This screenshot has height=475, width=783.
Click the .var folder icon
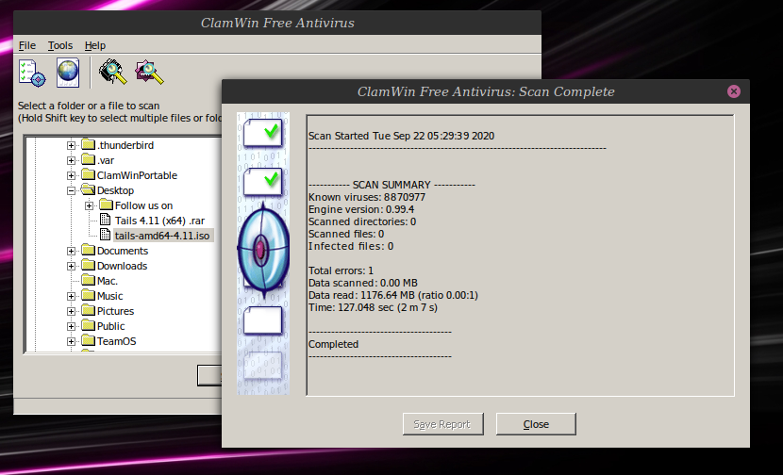(x=88, y=159)
